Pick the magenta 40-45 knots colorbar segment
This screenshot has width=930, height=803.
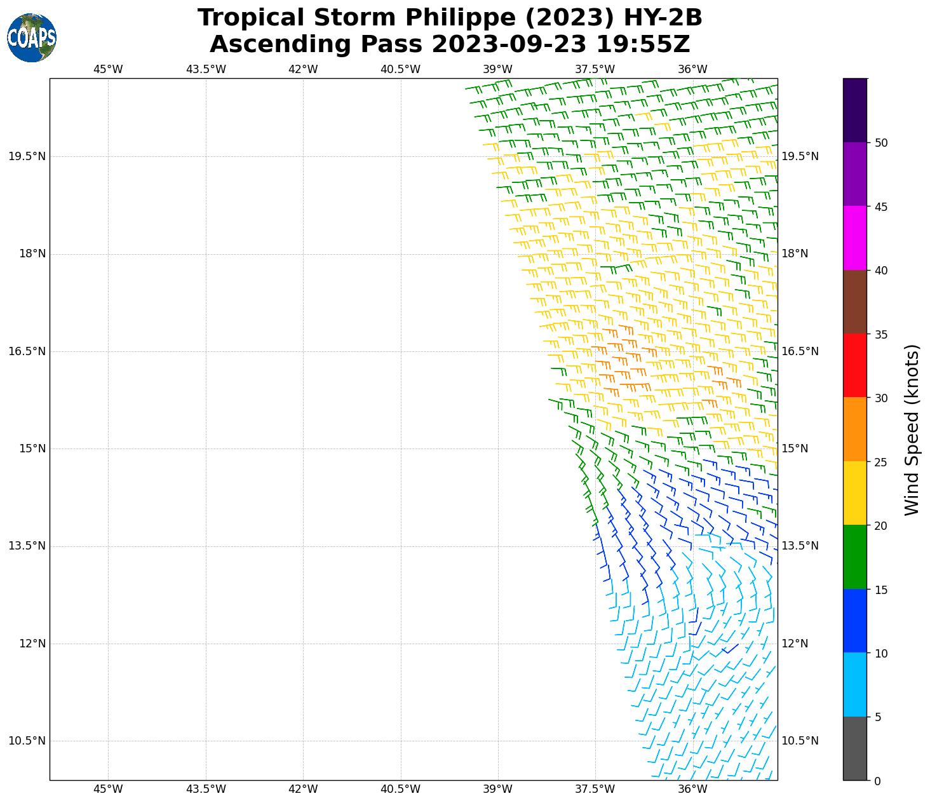[x=854, y=238]
